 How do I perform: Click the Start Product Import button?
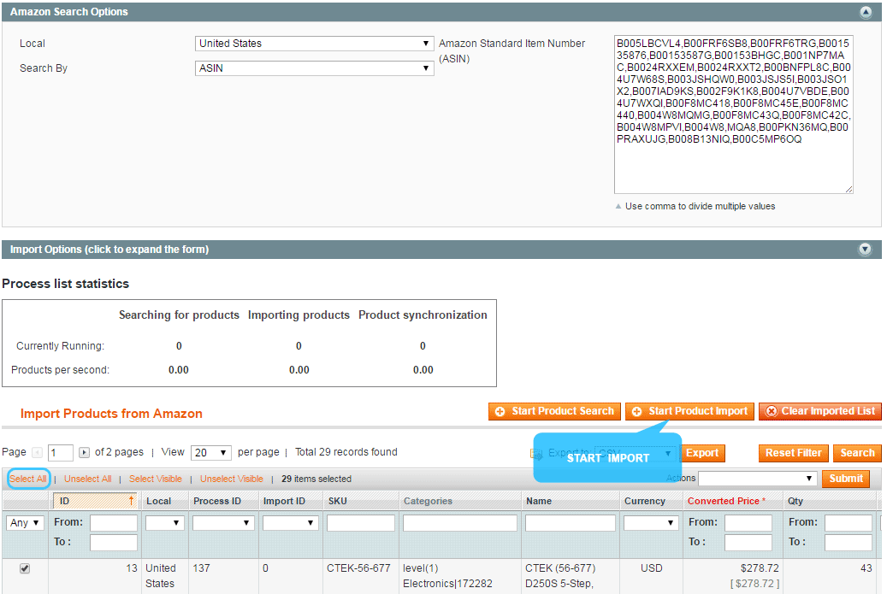point(689,411)
